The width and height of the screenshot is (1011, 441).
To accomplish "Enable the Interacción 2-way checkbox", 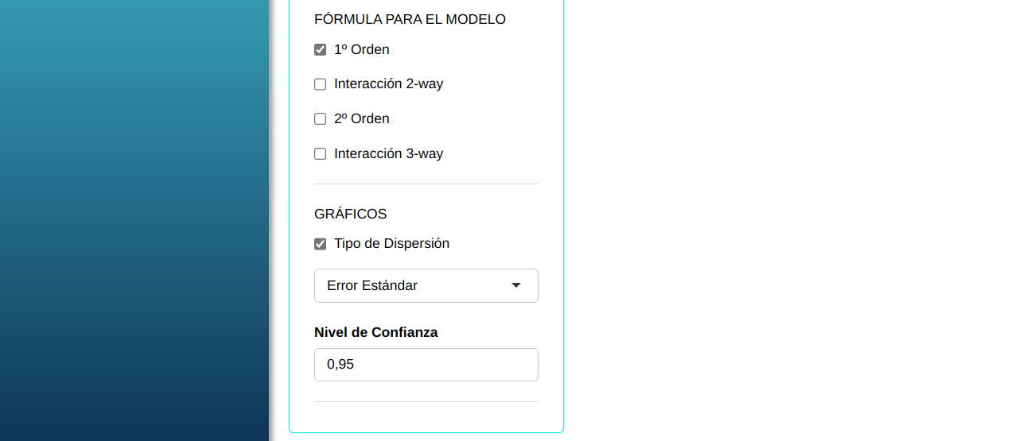I will tap(321, 84).
